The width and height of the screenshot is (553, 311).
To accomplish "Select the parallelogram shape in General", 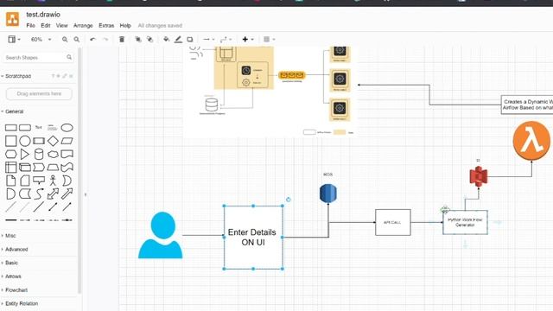I will coord(67,141).
